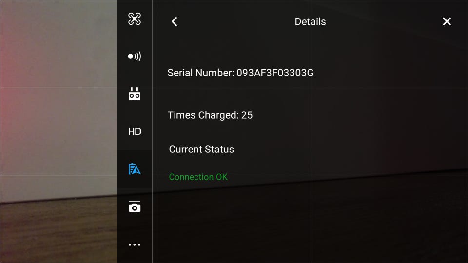Close the Details panel with X
The image size is (468, 263).
tap(447, 21)
